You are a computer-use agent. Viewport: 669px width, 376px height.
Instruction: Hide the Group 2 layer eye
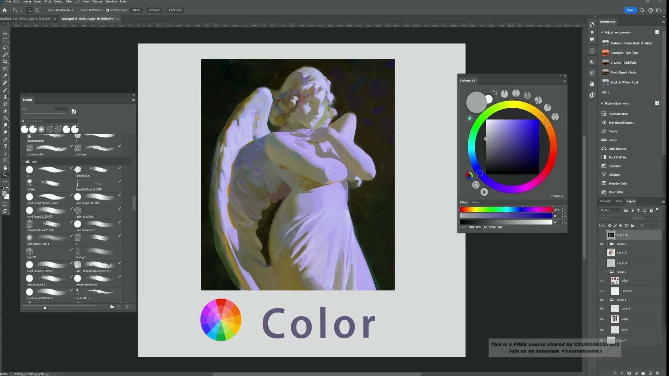[602, 244]
